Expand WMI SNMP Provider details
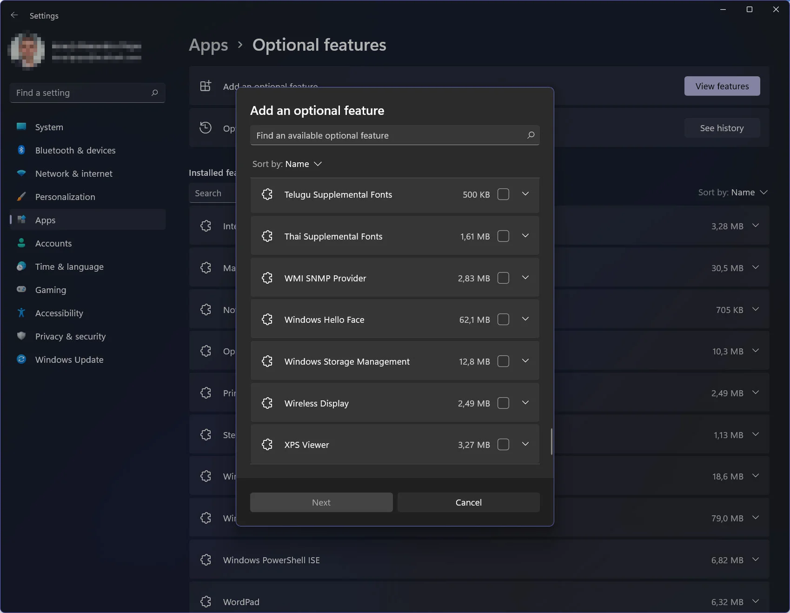This screenshot has width=790, height=613. click(x=525, y=278)
